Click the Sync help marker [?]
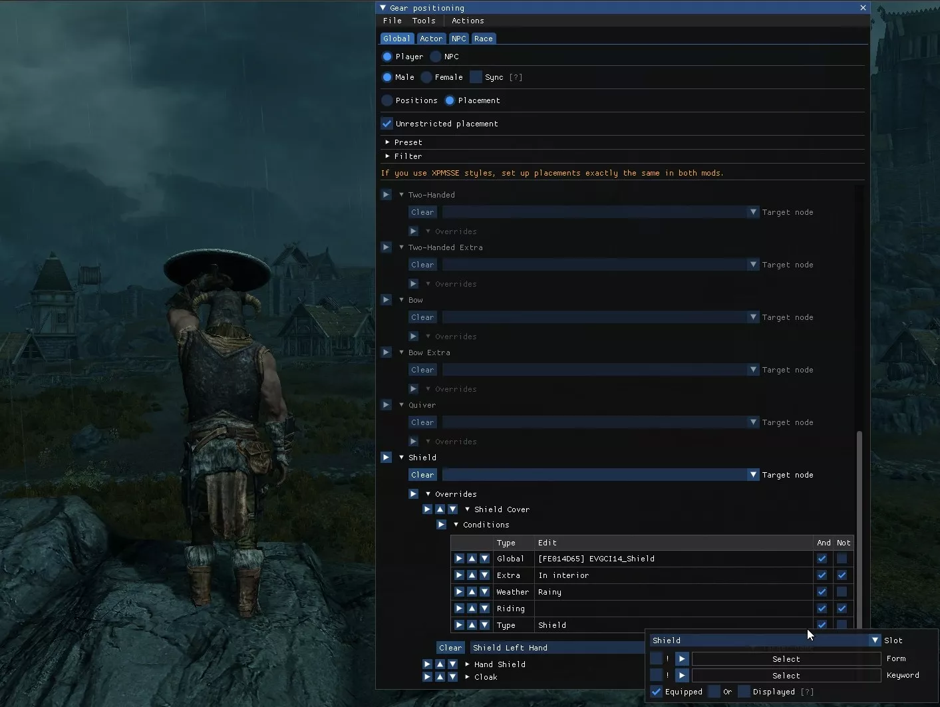 [516, 77]
